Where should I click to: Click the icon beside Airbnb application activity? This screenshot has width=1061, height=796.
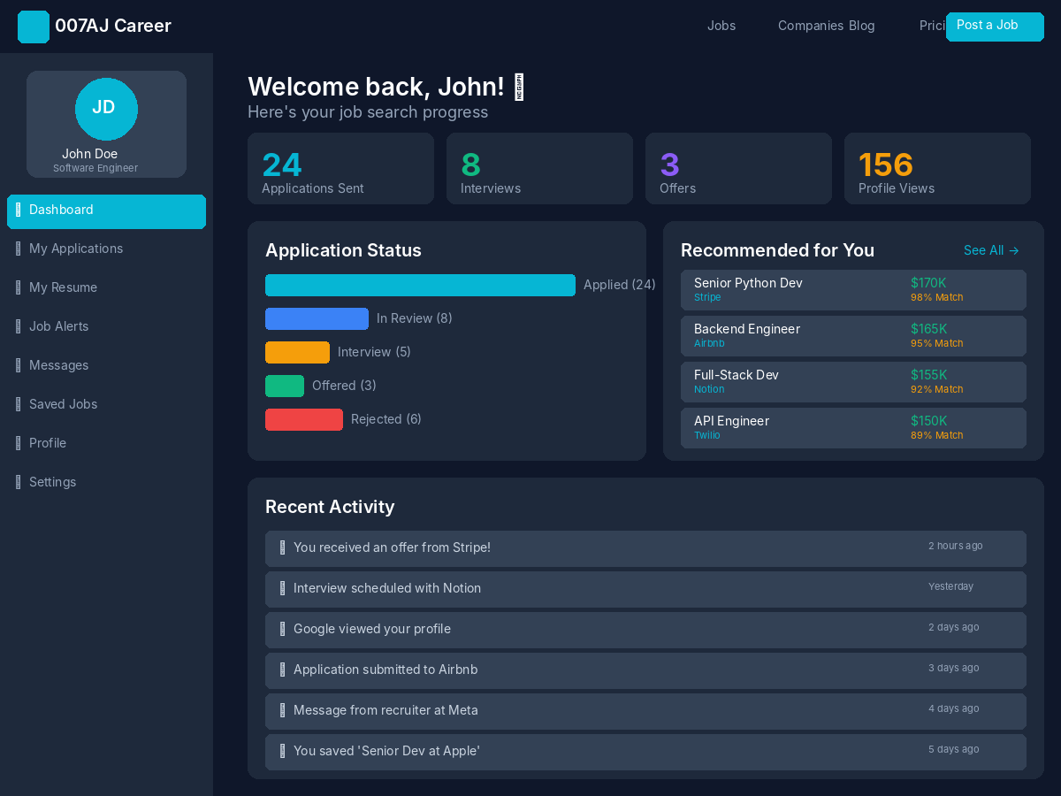[282, 670]
